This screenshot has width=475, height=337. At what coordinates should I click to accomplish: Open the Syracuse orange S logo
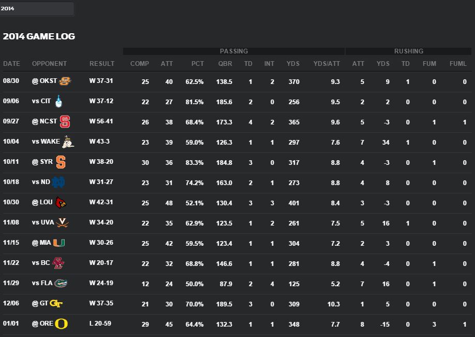pyautogui.click(x=61, y=162)
